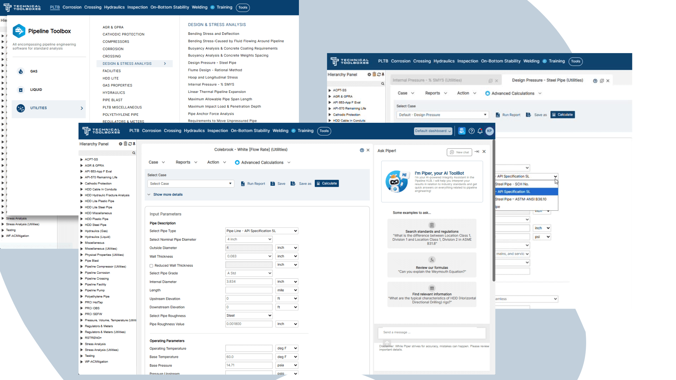This screenshot has width=676, height=380.
Task: Open help using the question mark icon
Action: pos(471,131)
